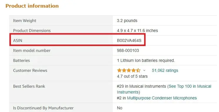This screenshot has width=219, height=112.
Task: Click the Item model number label
Action: 32,50
